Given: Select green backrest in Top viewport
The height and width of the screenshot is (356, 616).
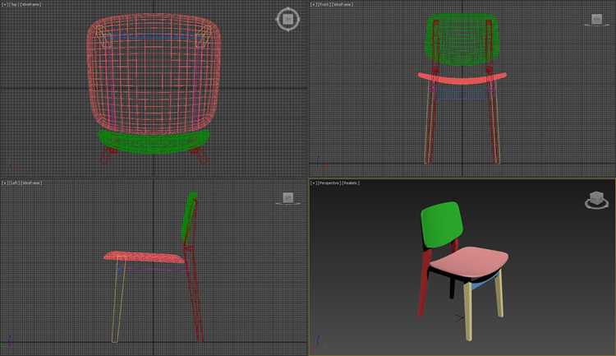Looking at the screenshot, I should pos(154,141).
